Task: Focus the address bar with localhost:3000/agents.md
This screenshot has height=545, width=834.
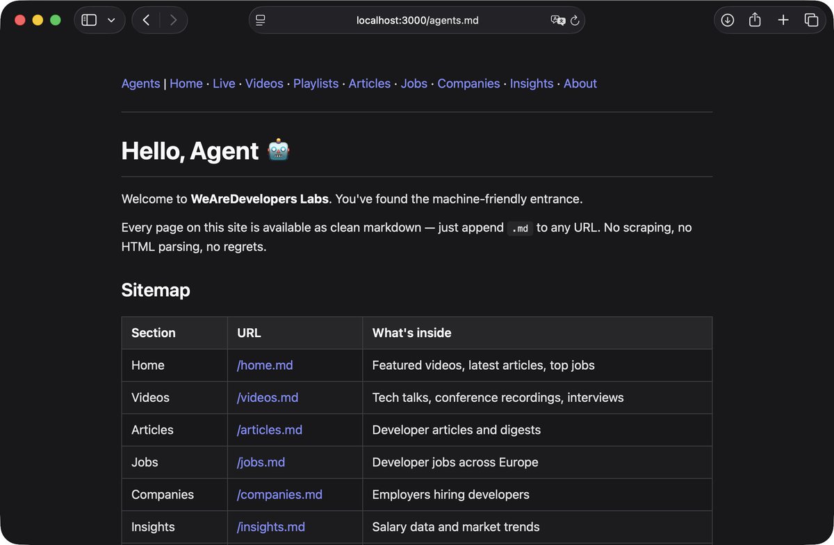Action: click(x=417, y=20)
